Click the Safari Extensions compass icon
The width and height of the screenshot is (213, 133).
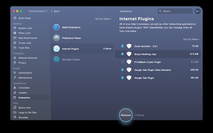[56, 27]
